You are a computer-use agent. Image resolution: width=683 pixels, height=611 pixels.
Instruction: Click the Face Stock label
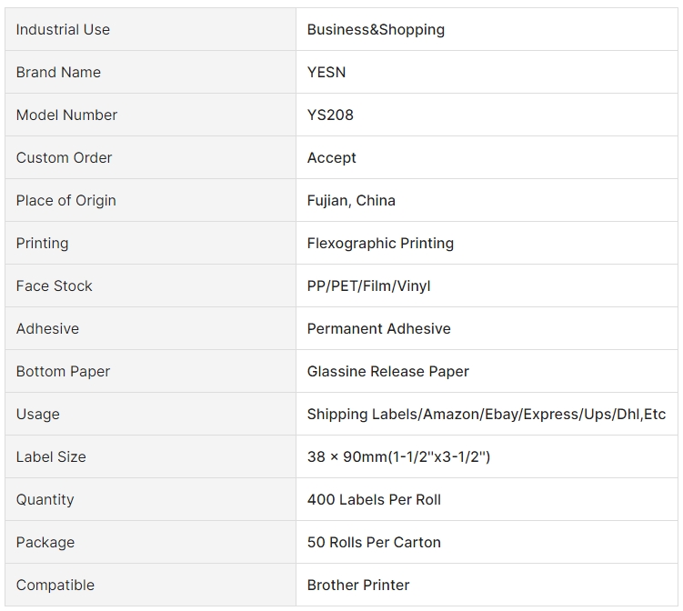(x=55, y=286)
